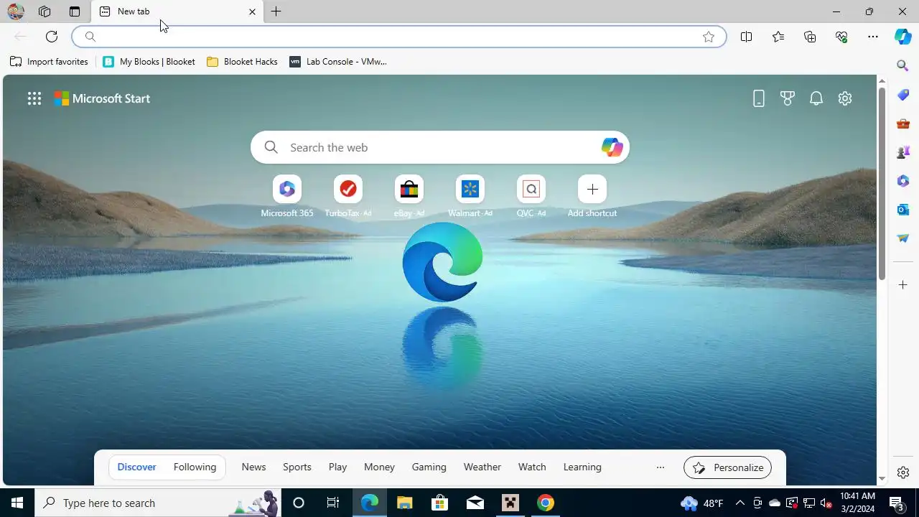Open the Windows Start menu
The width and height of the screenshot is (919, 517).
pyautogui.click(x=17, y=503)
